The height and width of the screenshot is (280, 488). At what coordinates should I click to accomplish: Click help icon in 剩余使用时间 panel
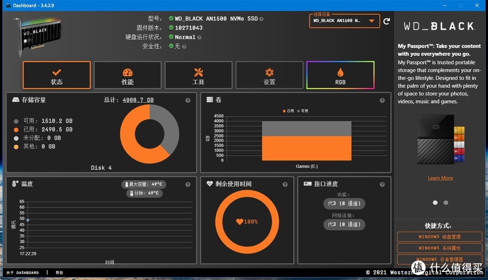[285, 185]
